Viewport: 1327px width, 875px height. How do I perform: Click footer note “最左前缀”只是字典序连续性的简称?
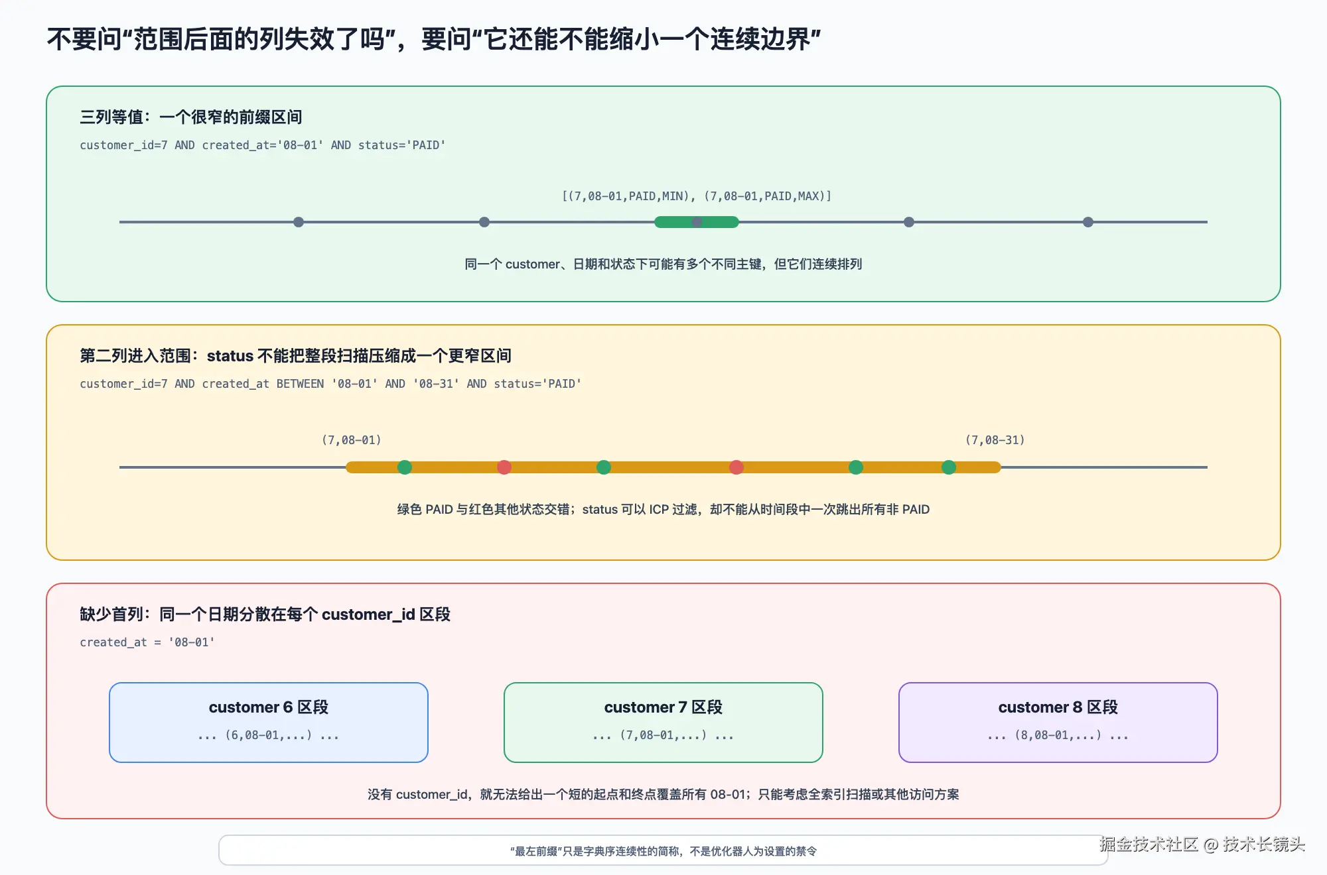pos(663,851)
